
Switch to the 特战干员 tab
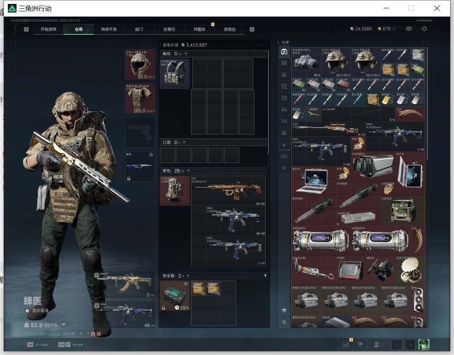pos(108,29)
